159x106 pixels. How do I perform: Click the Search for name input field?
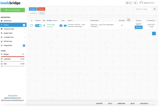click(143, 9)
